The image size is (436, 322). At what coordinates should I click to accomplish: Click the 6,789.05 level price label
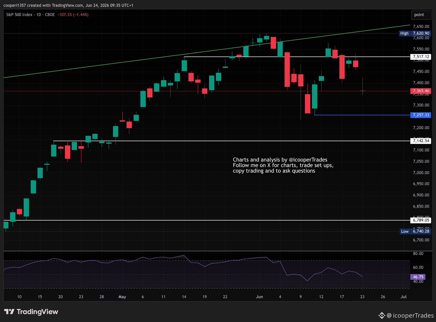(421, 220)
